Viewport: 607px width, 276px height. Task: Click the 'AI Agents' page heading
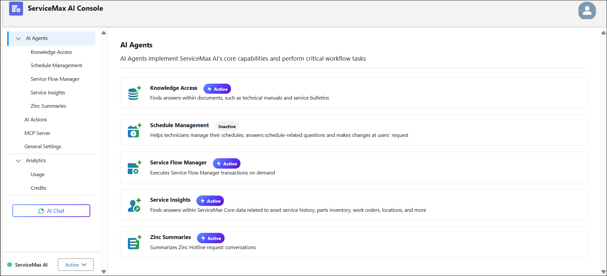(136, 45)
